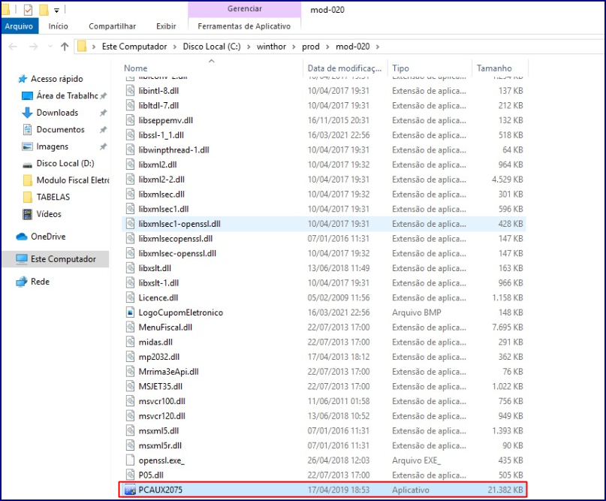Viewport: 606px width, 501px height.
Task: Click the Disco Local (D:) drive icon
Action: click(27, 165)
